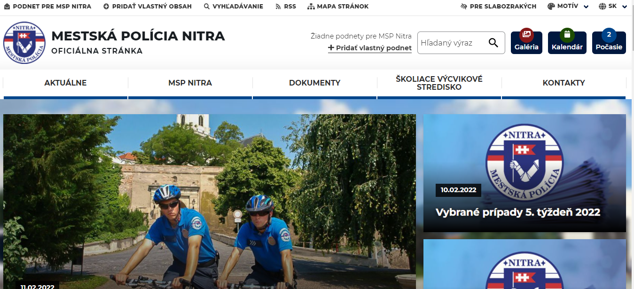Click the RSS feed icon
This screenshot has width=634, height=289.
pos(278,7)
